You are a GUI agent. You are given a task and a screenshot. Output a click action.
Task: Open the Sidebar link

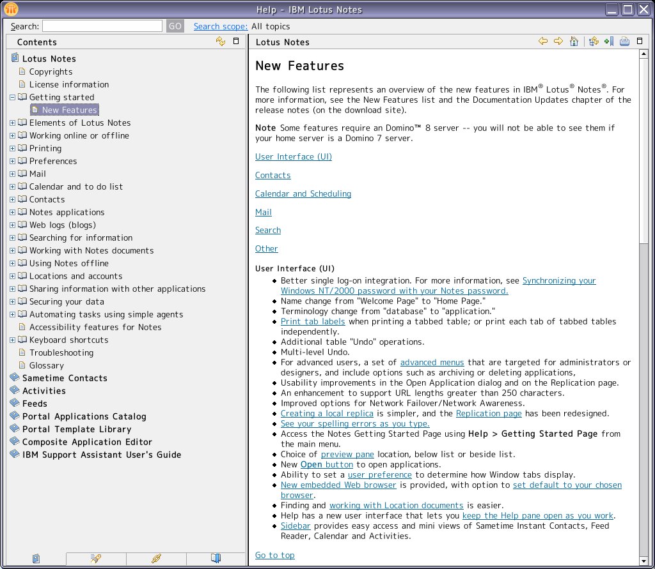[296, 526]
